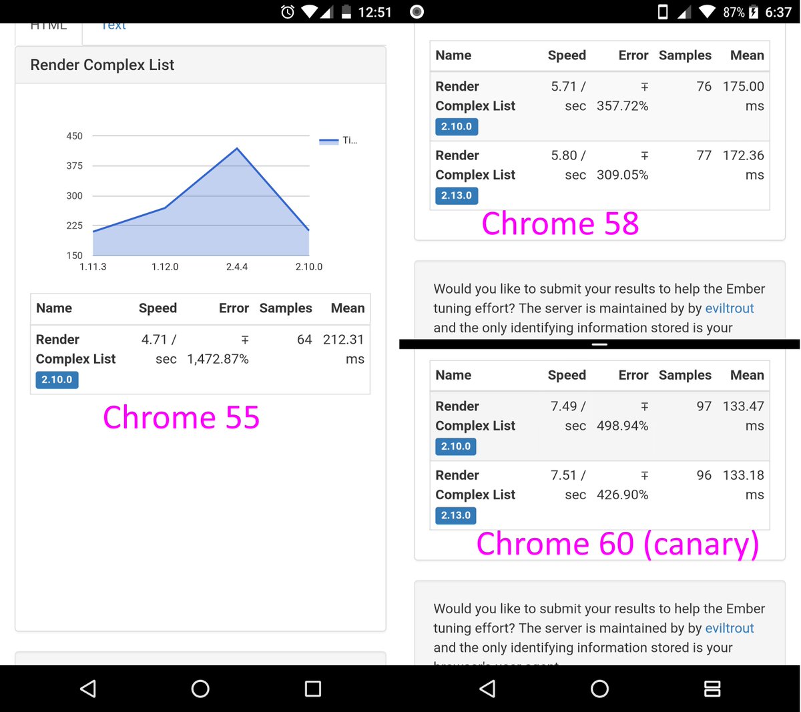Screen dimensions: 801x712
Task: Click the Ti... chart legend entry
Action: (x=338, y=140)
